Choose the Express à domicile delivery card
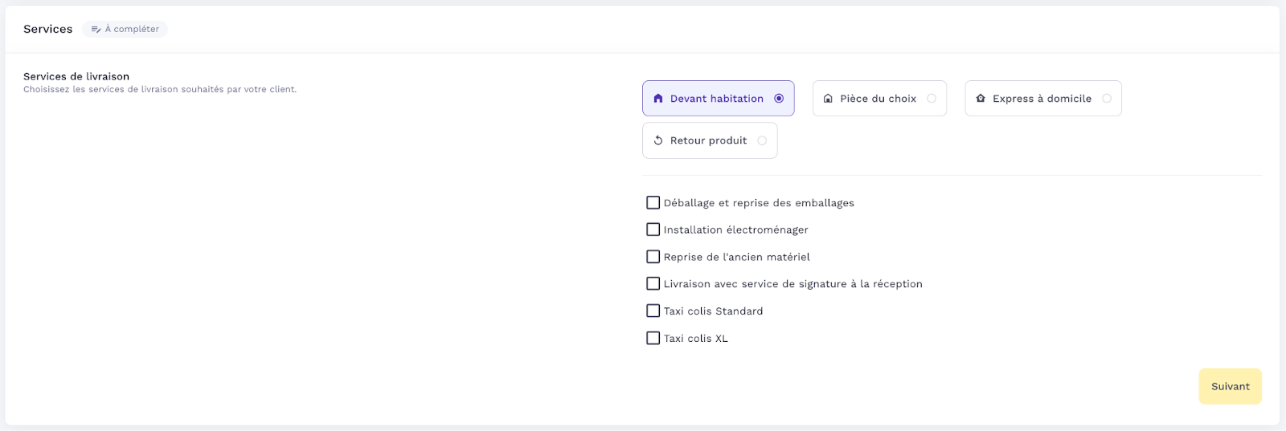Screen dimensions: 1286x431 click(x=1042, y=99)
